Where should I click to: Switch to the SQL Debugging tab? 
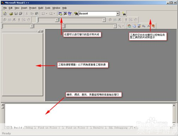click(x=118, y=127)
